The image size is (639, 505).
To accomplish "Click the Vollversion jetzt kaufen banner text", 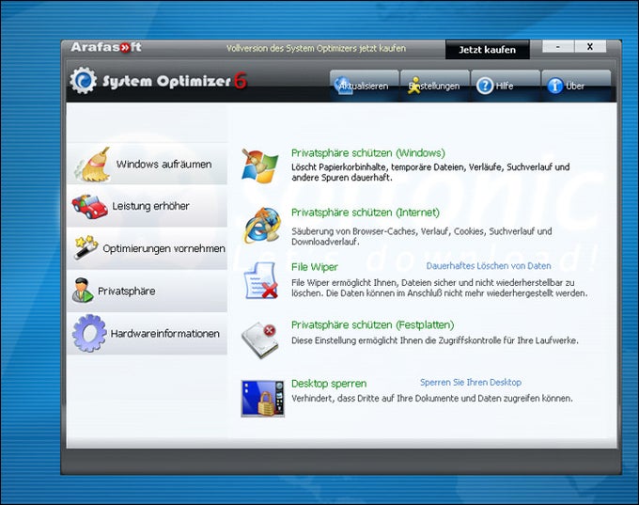I will point(316,49).
